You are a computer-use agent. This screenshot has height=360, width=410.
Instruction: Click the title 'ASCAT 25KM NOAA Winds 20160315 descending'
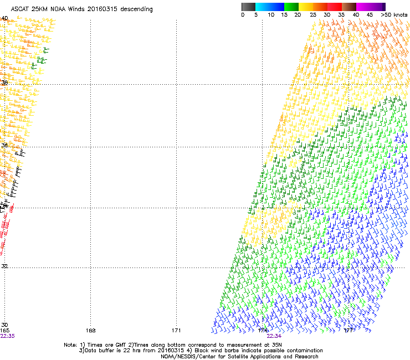click(81, 9)
